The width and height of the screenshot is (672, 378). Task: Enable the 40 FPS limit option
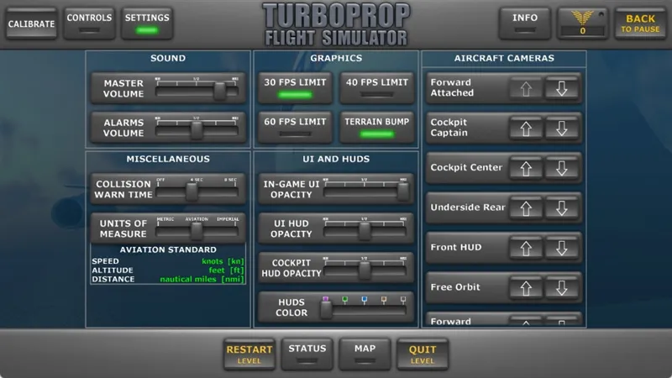coord(376,88)
